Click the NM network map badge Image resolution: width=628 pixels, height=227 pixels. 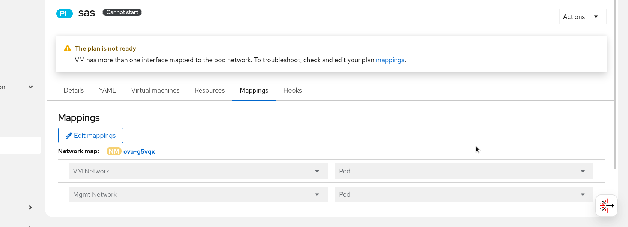114,151
